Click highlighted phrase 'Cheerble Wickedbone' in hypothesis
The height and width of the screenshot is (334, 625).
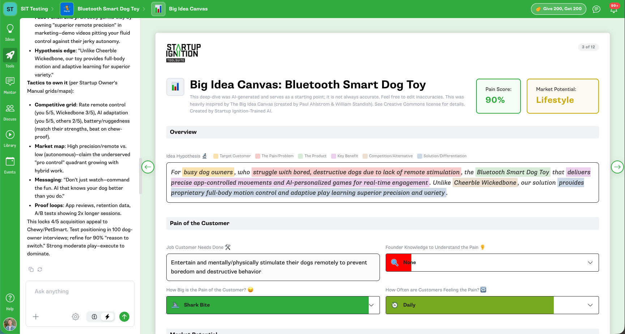tap(485, 183)
